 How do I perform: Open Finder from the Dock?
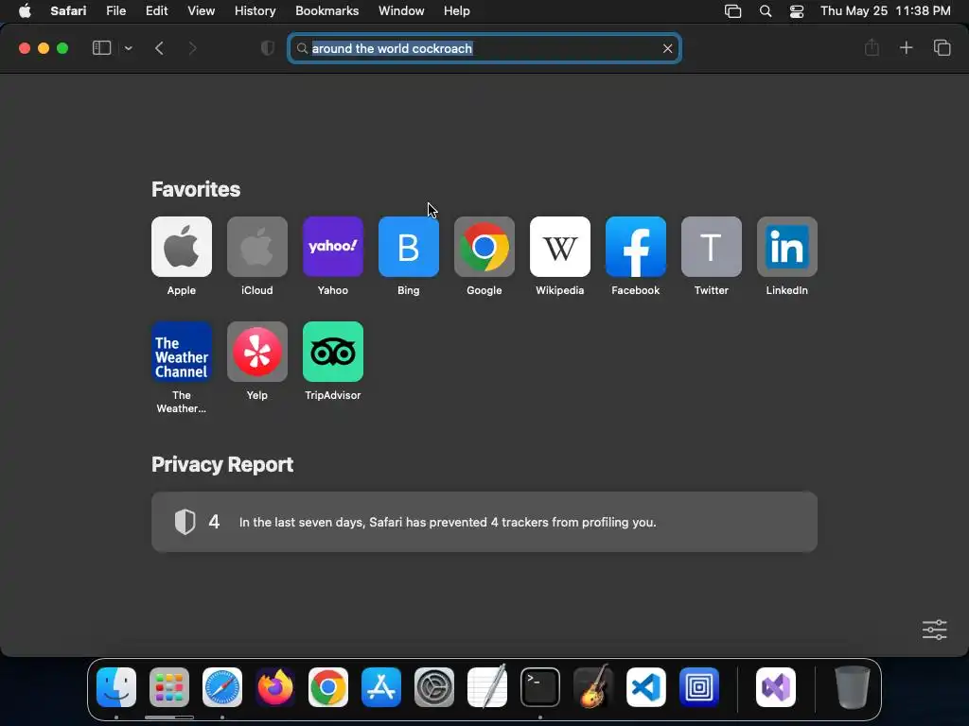pos(116,687)
